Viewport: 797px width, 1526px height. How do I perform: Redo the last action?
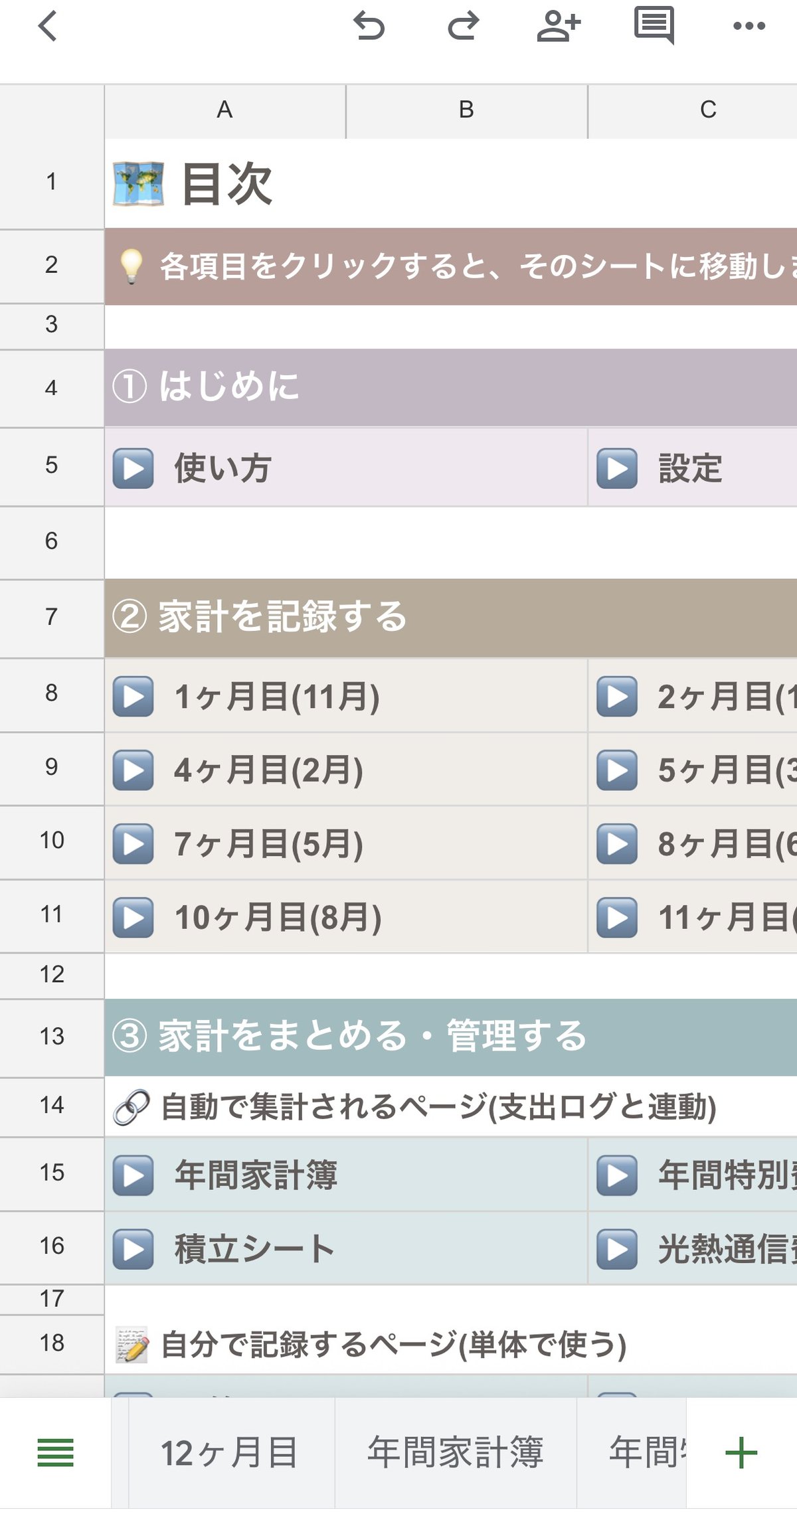tap(463, 27)
